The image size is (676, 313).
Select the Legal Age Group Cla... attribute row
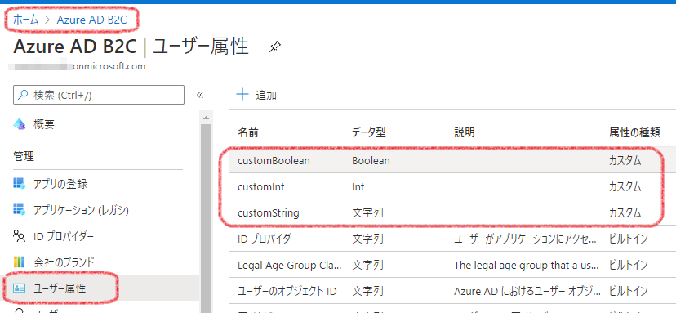click(452, 264)
